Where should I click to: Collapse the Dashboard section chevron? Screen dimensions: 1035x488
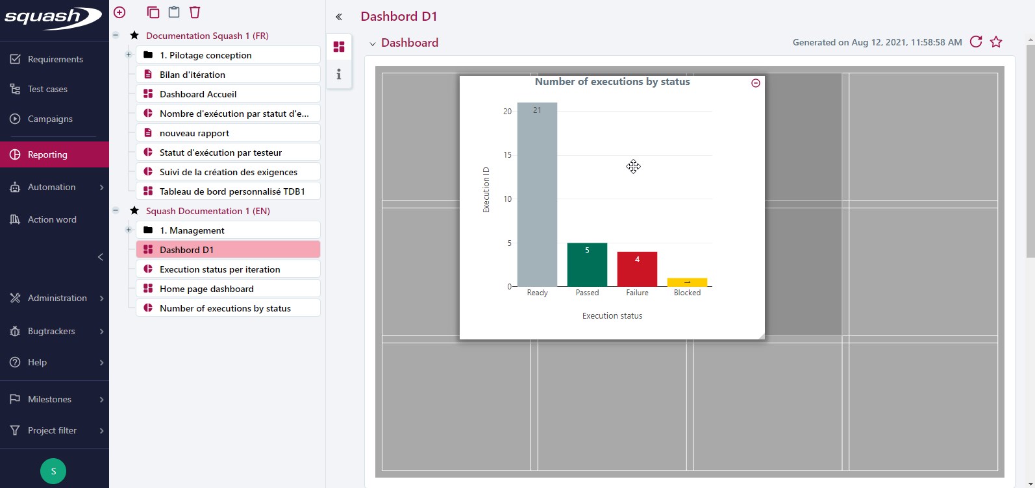[x=372, y=43]
